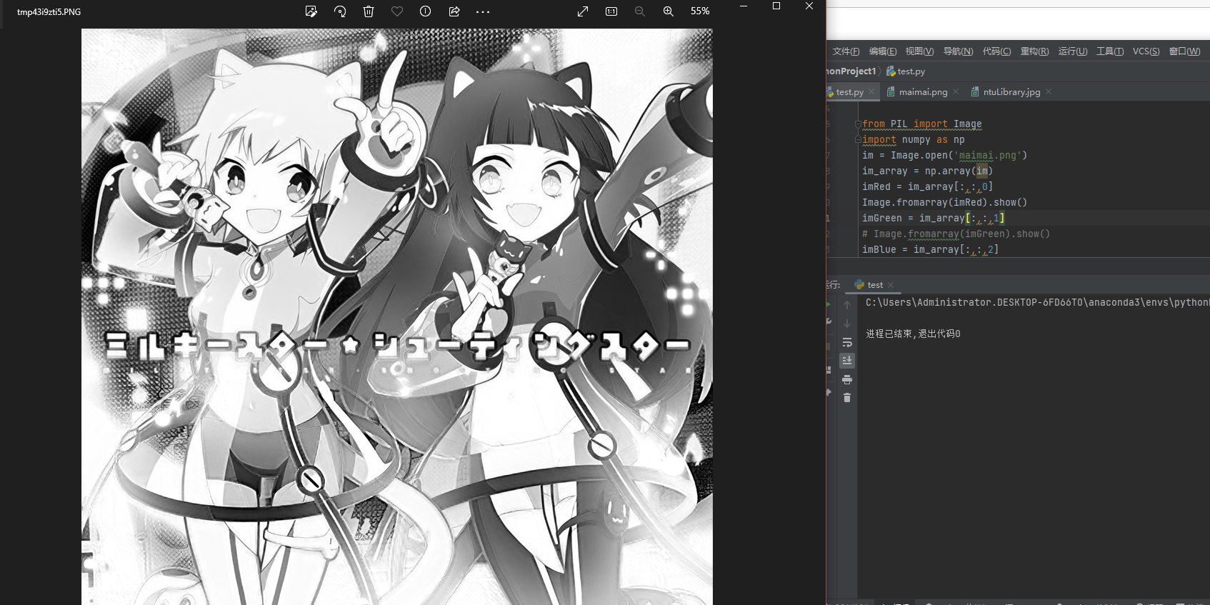The image size is (1210, 605).
Task: Collapse the import block at 'from PIL' line
Action: [x=858, y=124]
